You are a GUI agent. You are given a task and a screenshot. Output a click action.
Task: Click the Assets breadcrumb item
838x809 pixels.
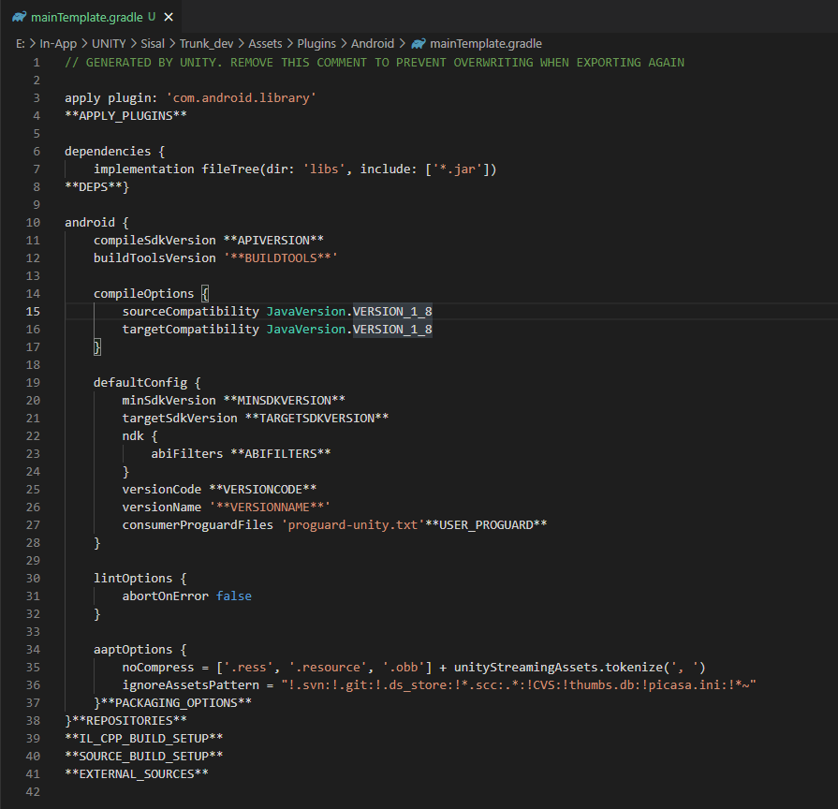point(267,43)
